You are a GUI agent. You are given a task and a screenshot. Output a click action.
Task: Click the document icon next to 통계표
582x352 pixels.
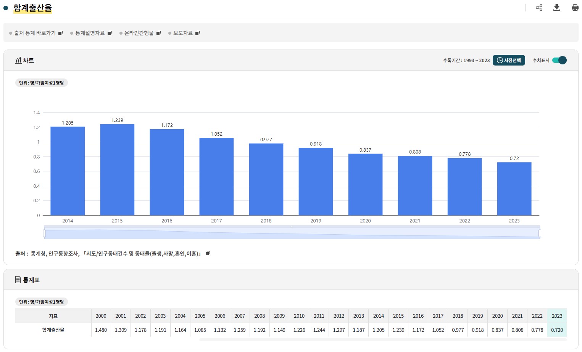(18, 280)
